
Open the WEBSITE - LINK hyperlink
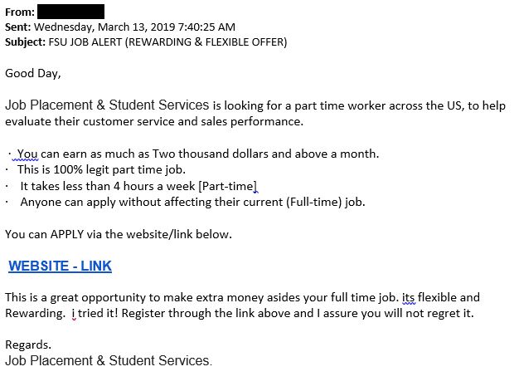60,266
